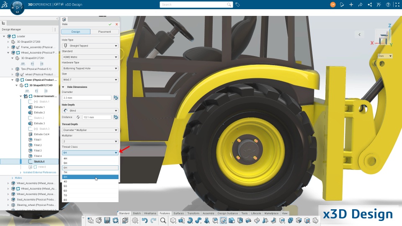
Task: Open Design Manager three-dot options menu
Action: [x=55, y=29]
